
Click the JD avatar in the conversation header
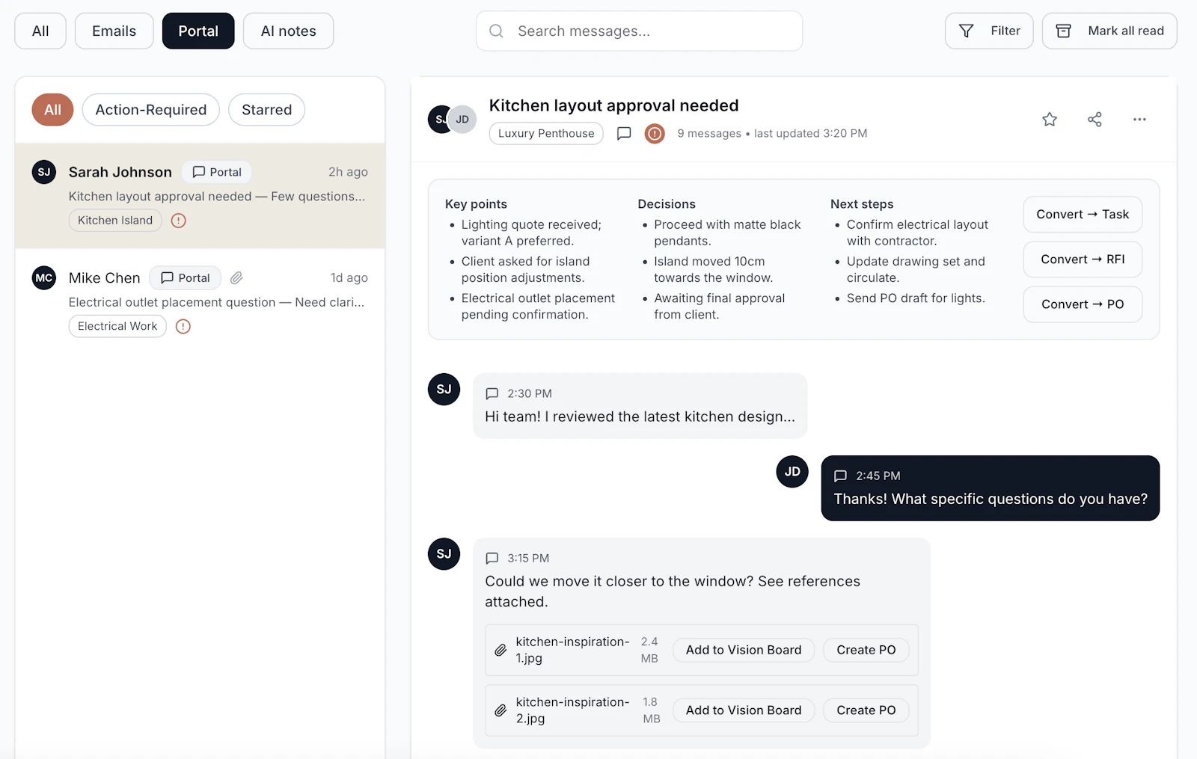tap(462, 120)
